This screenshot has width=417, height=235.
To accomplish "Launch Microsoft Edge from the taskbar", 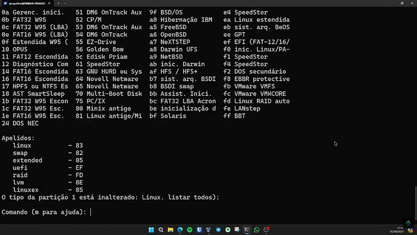I will [x=180, y=230].
